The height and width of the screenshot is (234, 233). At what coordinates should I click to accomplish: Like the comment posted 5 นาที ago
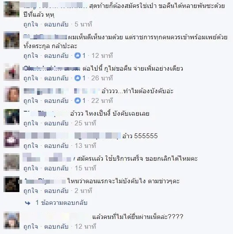click(x=30, y=24)
